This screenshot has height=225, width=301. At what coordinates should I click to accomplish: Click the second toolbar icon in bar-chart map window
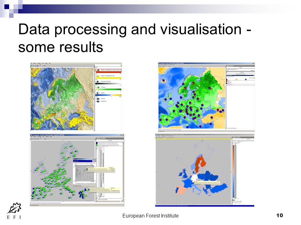34,139
